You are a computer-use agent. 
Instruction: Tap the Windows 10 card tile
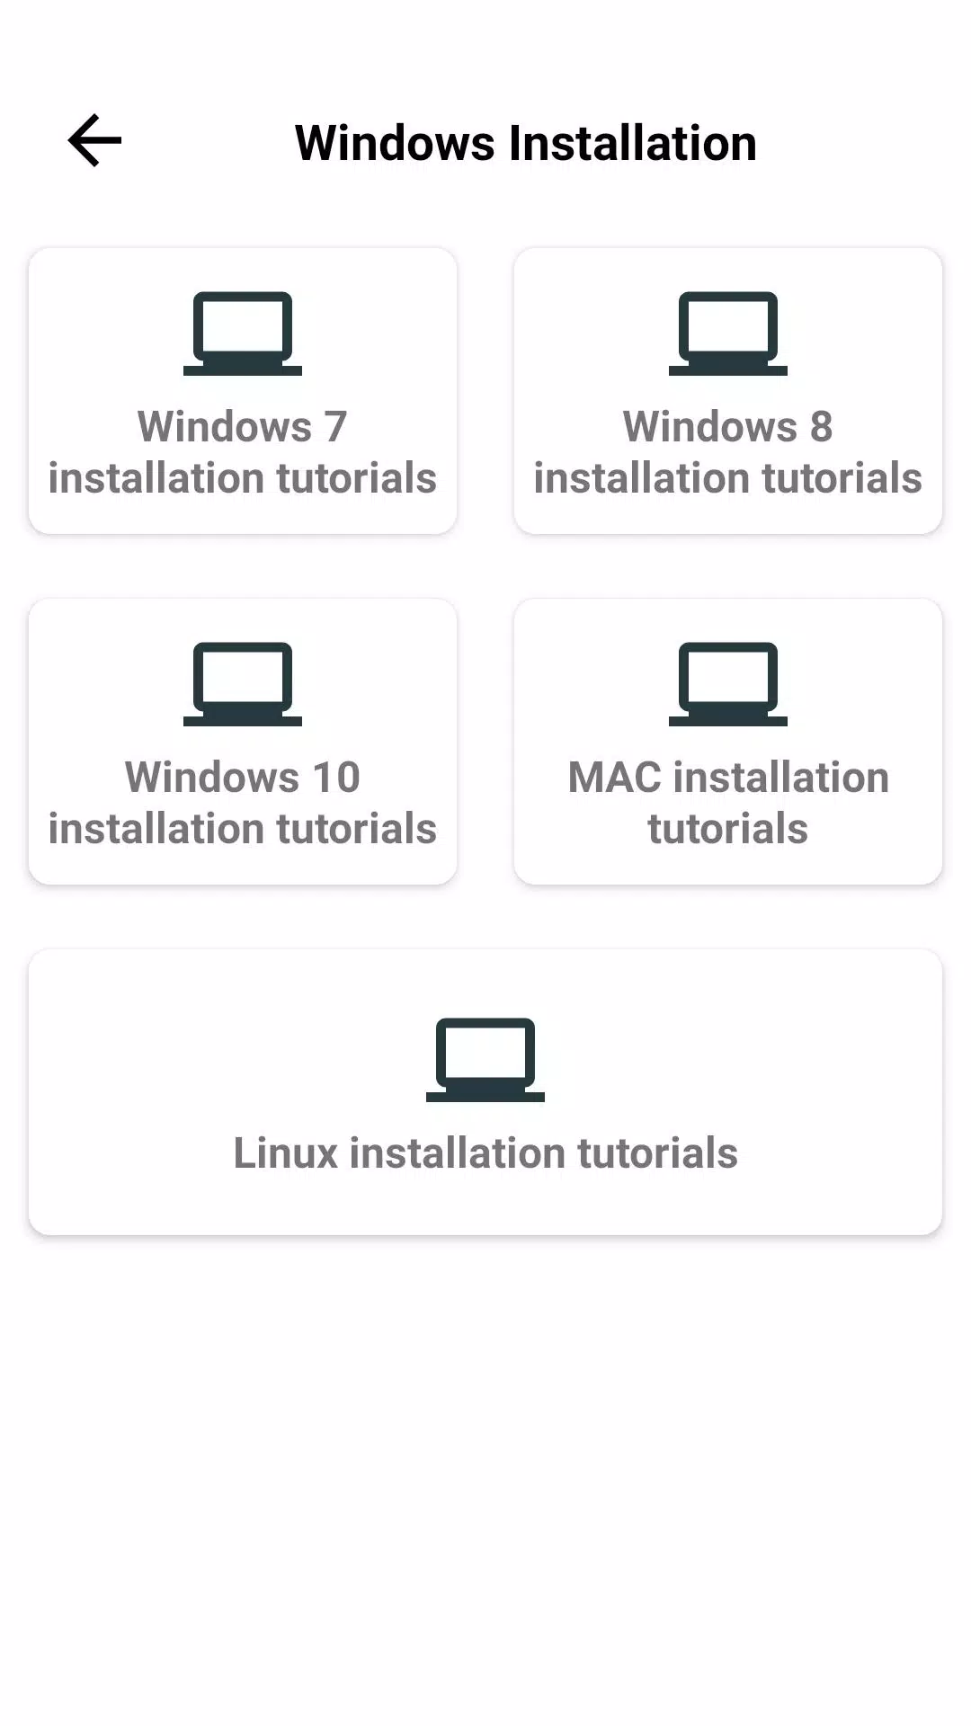tap(243, 742)
